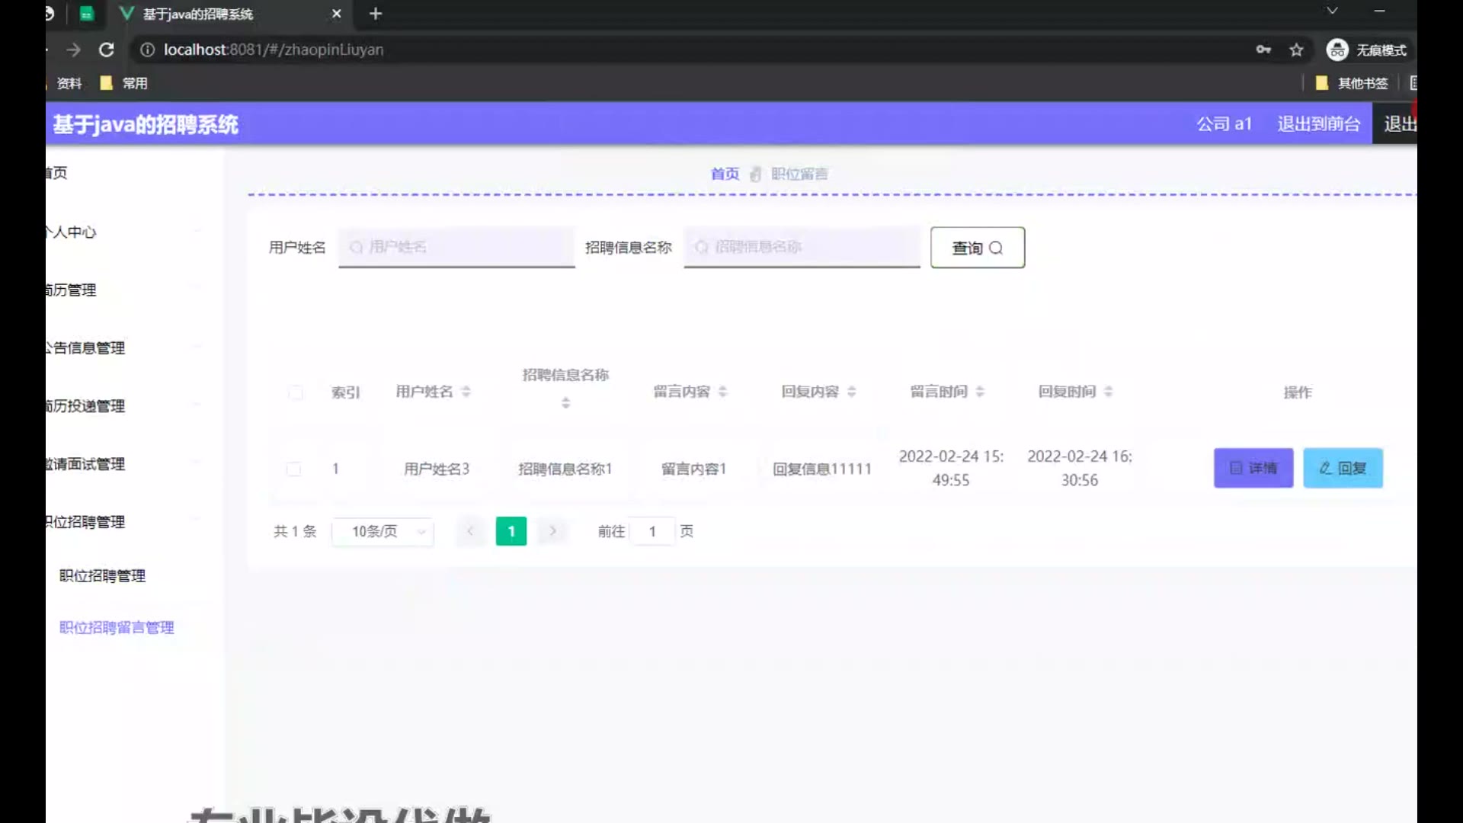This screenshot has width=1463, height=823.
Task: Open 详情 for the first row
Action: pyautogui.click(x=1253, y=468)
